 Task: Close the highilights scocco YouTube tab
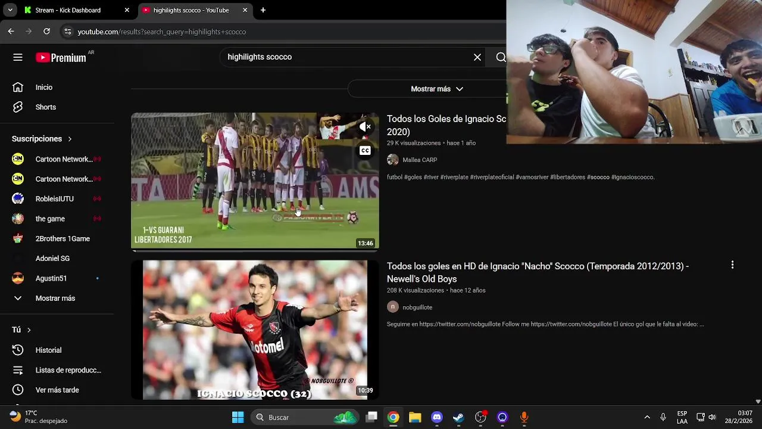pyautogui.click(x=245, y=10)
